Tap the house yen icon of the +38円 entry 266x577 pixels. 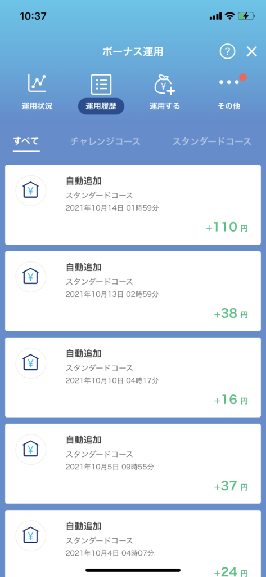pos(30,277)
